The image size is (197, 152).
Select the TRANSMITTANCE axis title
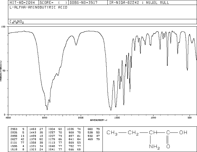(1, 71)
